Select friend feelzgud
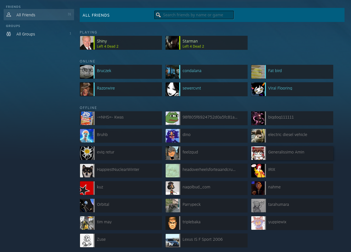The width and height of the screenshot is (351, 252). pyautogui.click(x=206, y=153)
